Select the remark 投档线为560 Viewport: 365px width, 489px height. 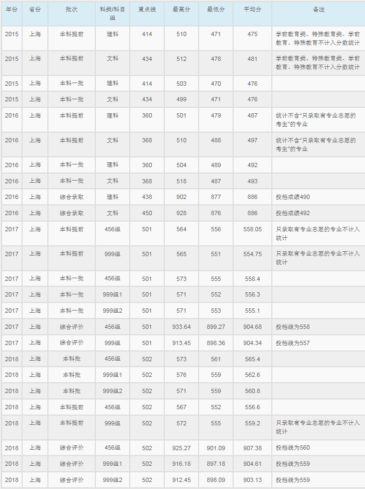point(293,448)
